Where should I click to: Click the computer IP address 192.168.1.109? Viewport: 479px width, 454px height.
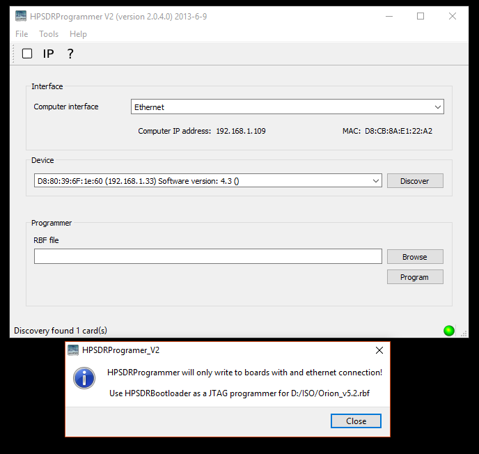click(241, 131)
